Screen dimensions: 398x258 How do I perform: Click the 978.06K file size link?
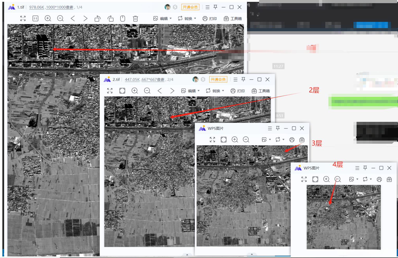pos(37,7)
